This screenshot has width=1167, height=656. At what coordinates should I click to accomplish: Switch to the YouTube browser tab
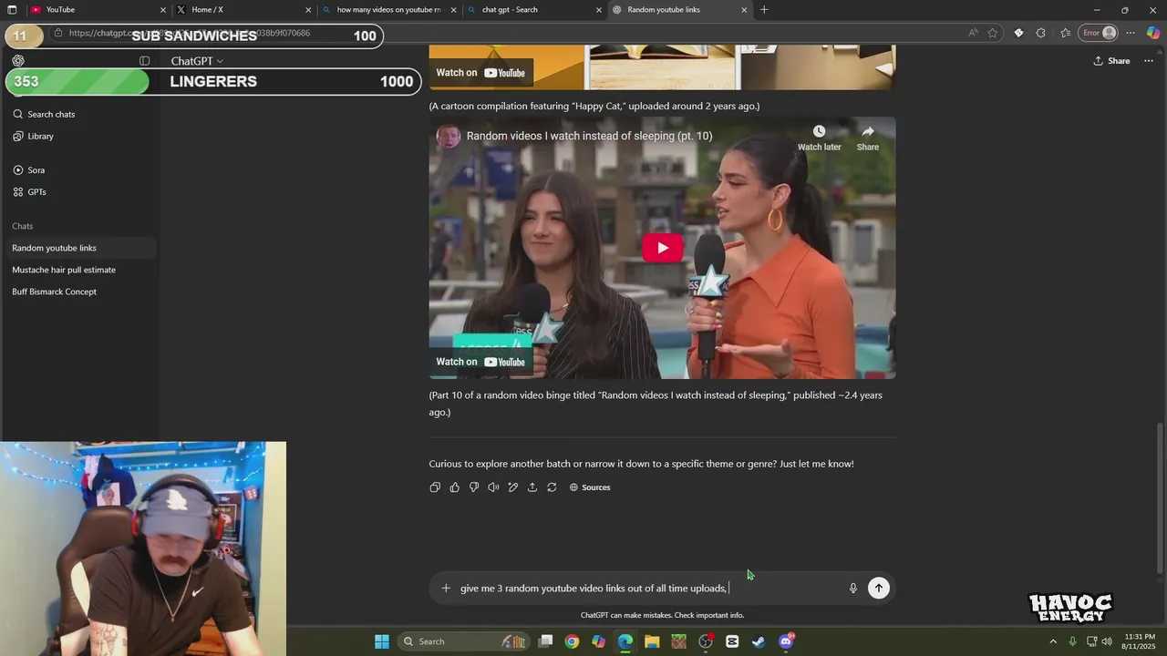(87, 10)
